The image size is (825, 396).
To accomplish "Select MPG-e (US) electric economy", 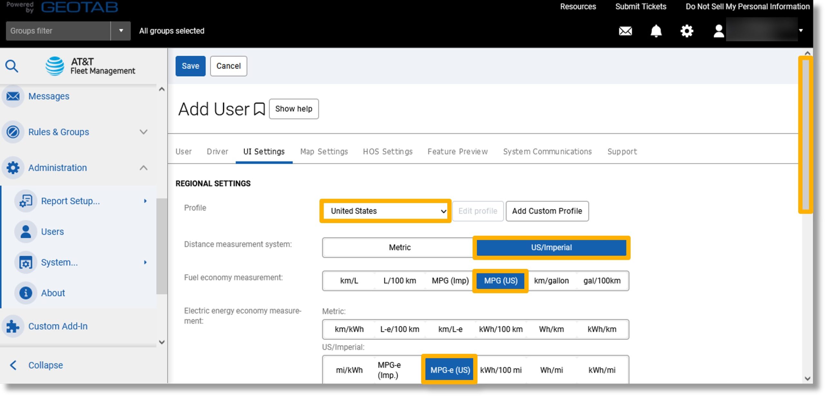I will pos(450,370).
